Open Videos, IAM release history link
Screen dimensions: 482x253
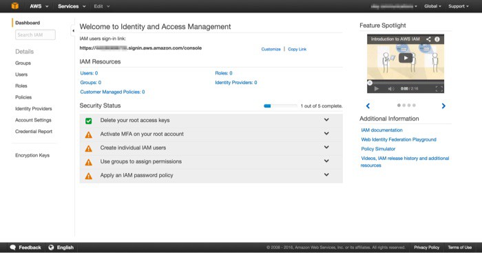[405, 161]
